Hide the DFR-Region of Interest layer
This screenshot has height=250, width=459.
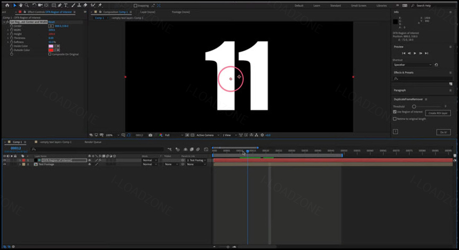pyautogui.click(x=4, y=160)
